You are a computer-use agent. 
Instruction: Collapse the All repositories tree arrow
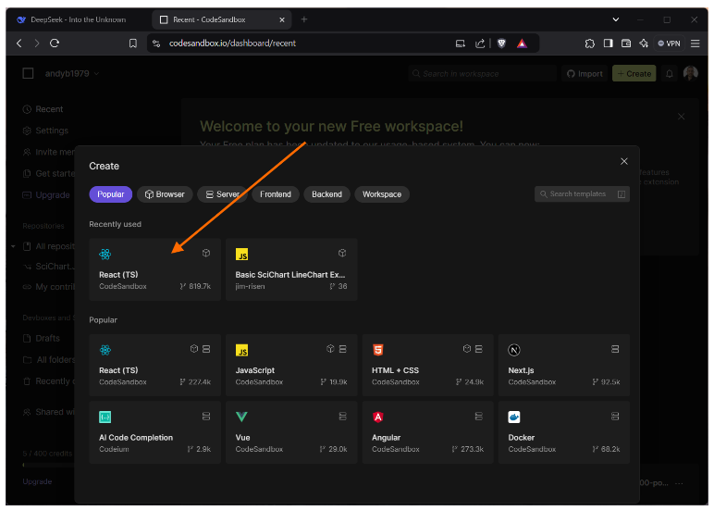(x=13, y=246)
